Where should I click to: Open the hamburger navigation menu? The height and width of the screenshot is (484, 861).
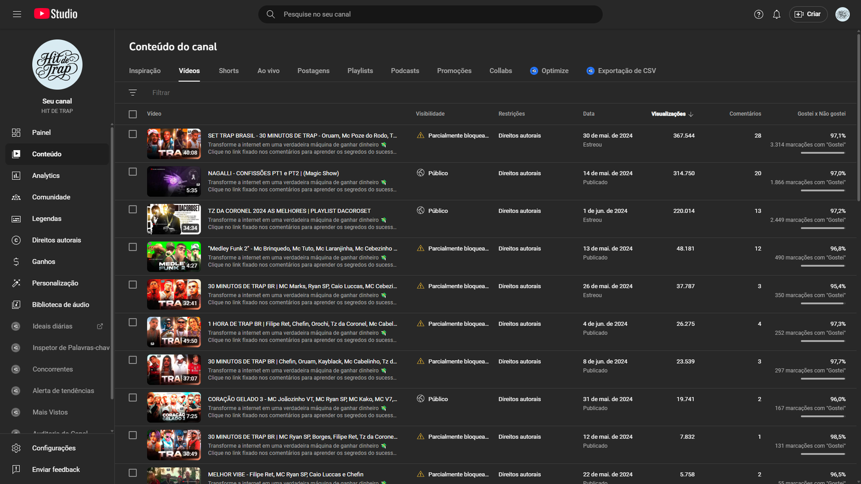click(17, 14)
